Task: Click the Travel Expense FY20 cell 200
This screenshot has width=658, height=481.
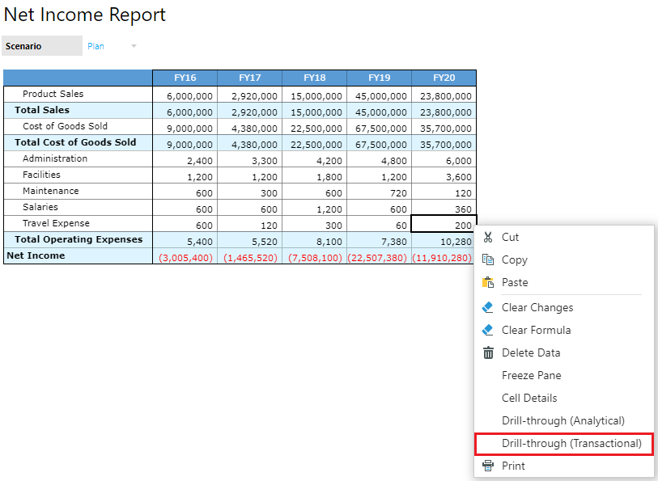Action: [444, 224]
